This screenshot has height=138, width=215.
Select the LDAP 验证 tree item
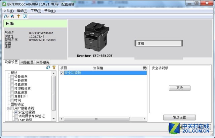25,120
